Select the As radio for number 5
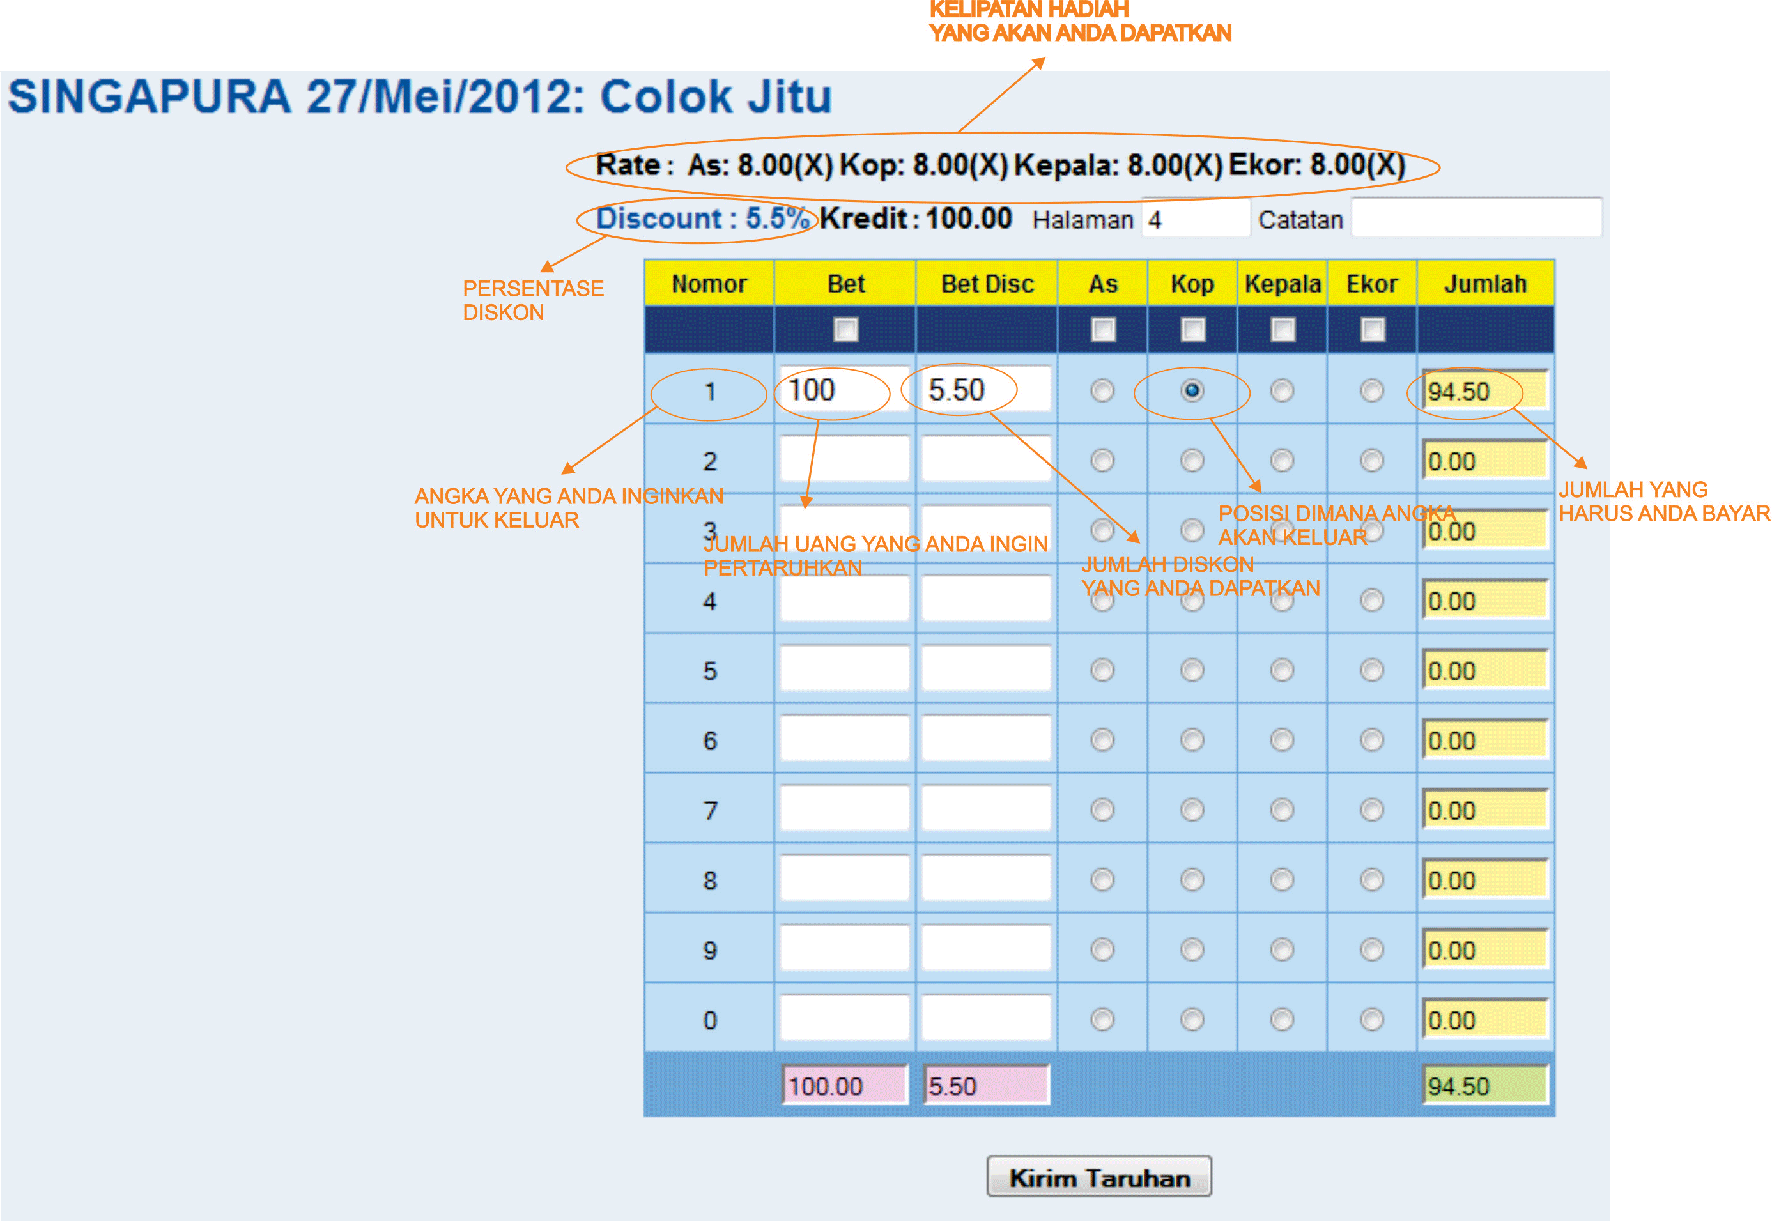This screenshot has height=1221, width=1772. pos(1102,670)
